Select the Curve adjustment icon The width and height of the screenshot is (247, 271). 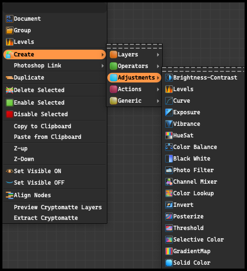[x=169, y=101]
